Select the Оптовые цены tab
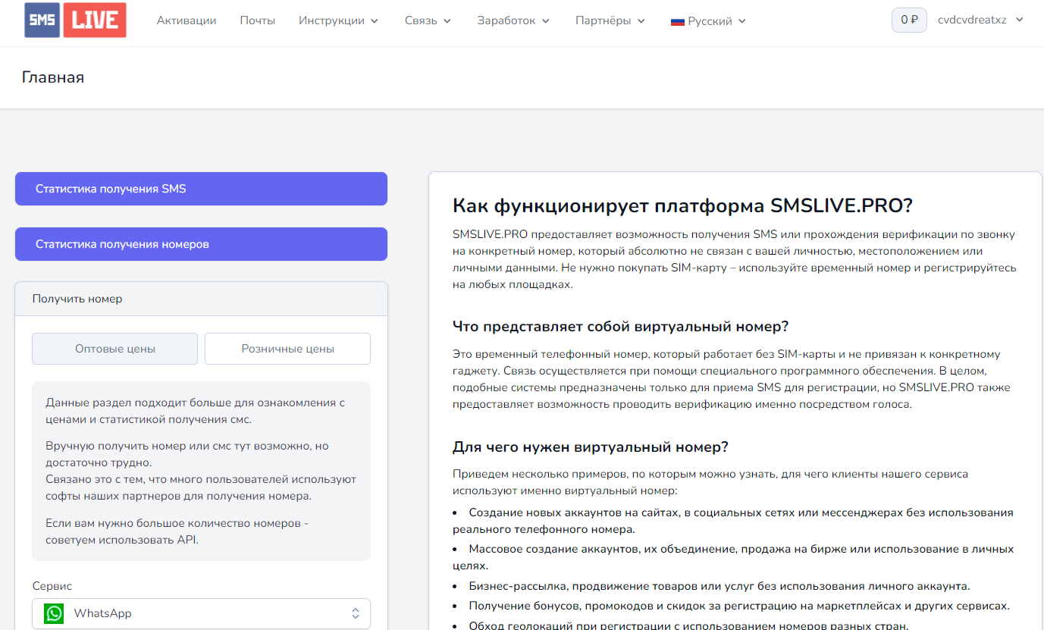1044x630 pixels. pyautogui.click(x=114, y=349)
